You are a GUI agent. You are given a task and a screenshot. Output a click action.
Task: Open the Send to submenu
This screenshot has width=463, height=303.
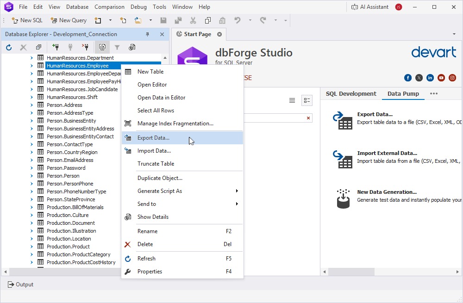(182, 204)
